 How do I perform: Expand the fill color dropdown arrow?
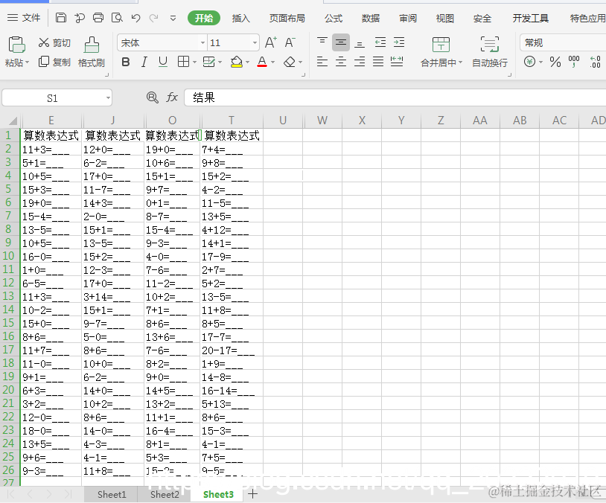click(247, 62)
